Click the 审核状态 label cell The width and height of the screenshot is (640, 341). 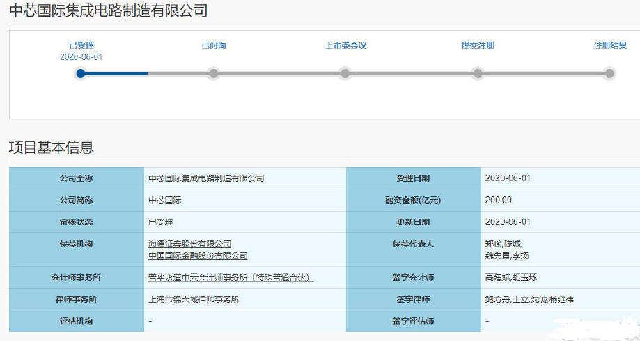pos(77,222)
